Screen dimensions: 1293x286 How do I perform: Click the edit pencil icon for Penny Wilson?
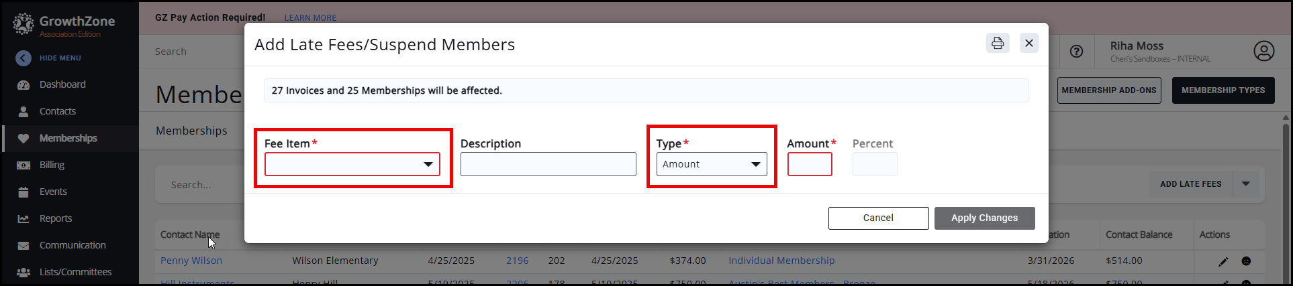(1223, 261)
